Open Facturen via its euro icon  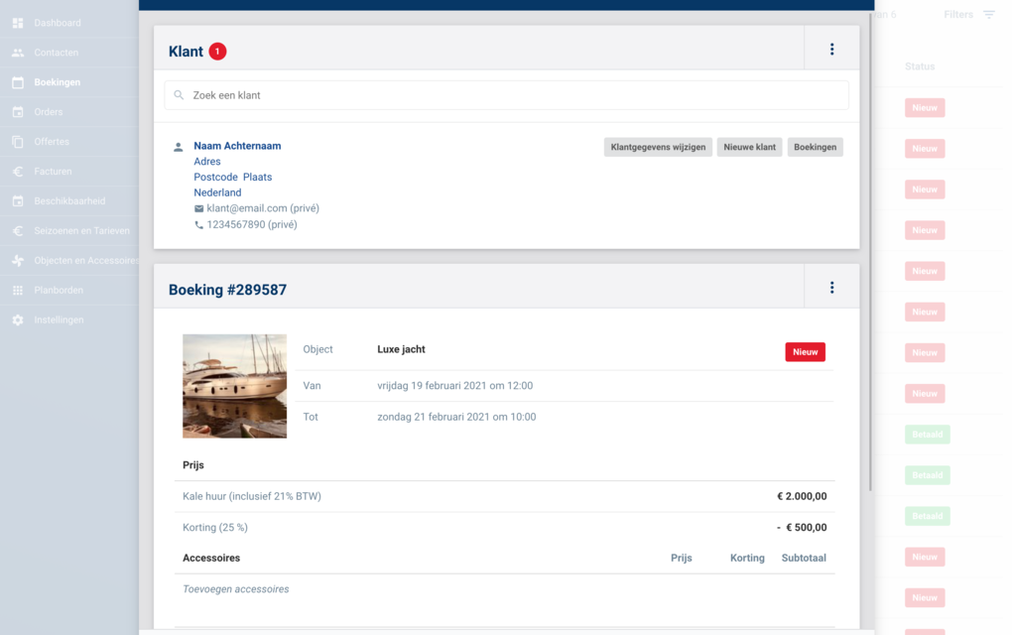18,172
